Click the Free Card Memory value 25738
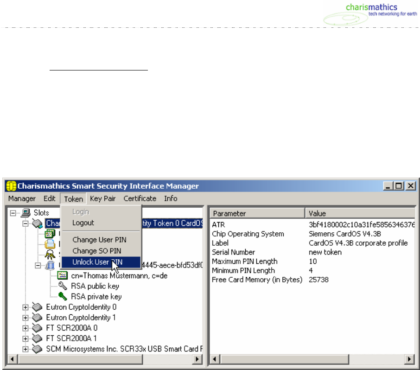The width and height of the screenshot is (420, 370). 318,280
